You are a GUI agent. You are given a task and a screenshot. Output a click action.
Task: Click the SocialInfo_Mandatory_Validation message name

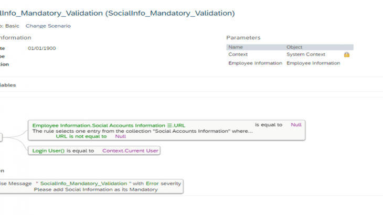pyautogui.click(x=86, y=183)
